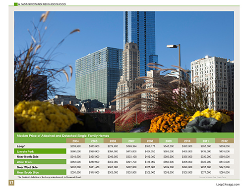
Task: Click the Near West Side price for 2010
Action: [x=187, y=167]
